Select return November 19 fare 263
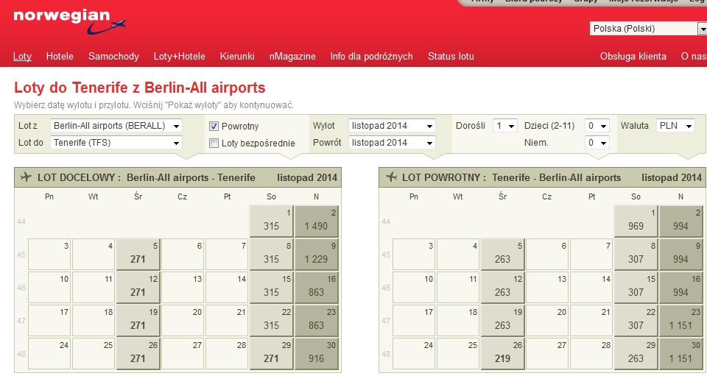Image resolution: width=707 pixels, height=376 pixels. coord(502,321)
